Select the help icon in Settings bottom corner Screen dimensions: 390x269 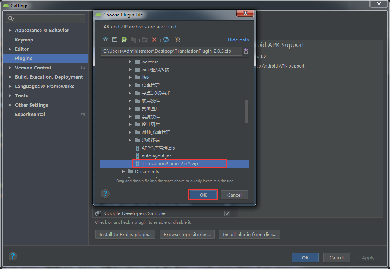click(x=13, y=256)
